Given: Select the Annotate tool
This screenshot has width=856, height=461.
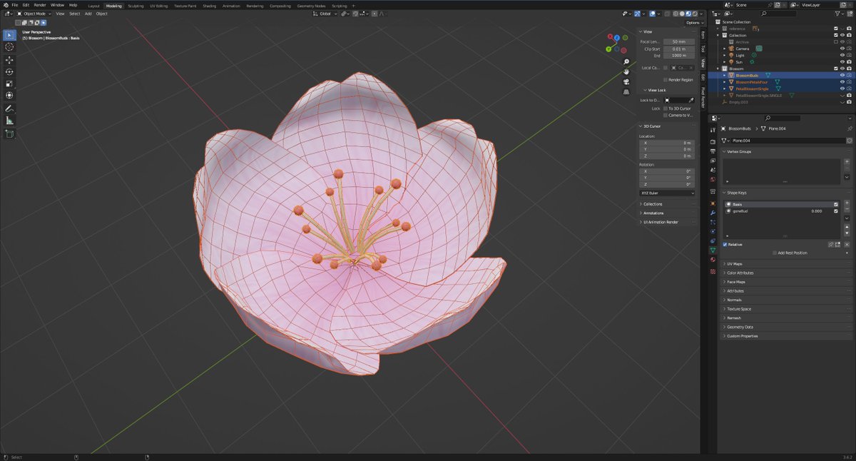Looking at the screenshot, I should 9,108.
